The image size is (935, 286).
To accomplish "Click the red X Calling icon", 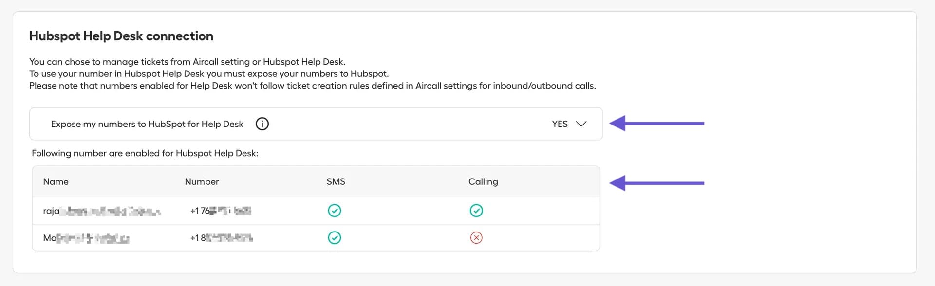I will pos(476,238).
